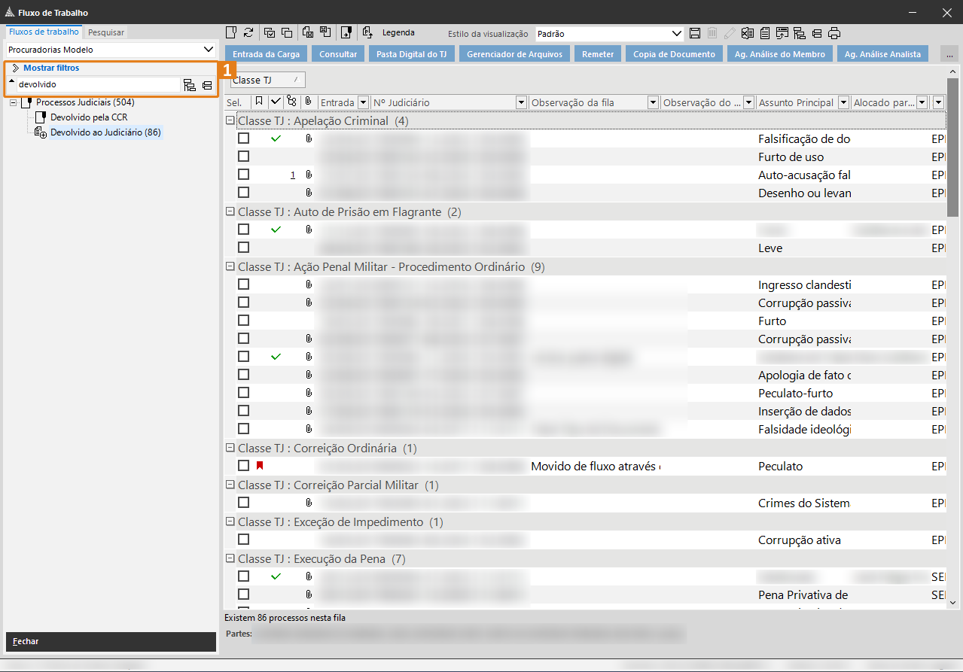Click the Copia de Documento button

(674, 54)
